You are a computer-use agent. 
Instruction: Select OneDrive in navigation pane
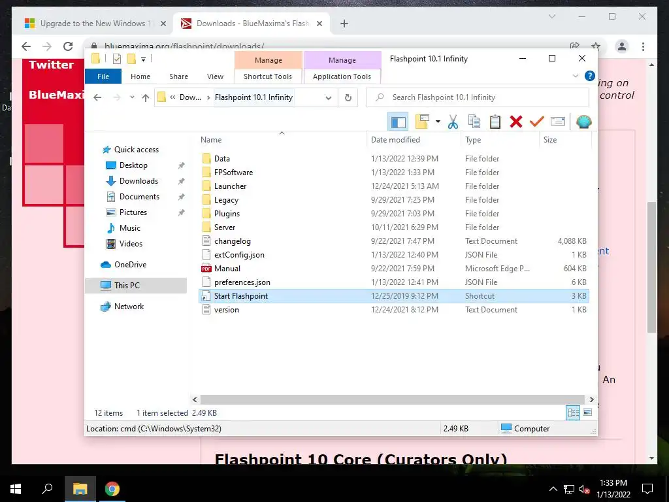click(x=130, y=265)
